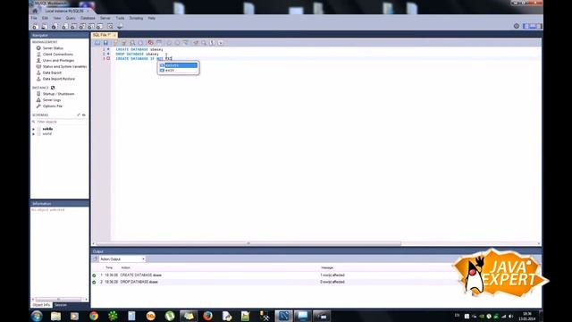Viewport: 572px width, 322px height.
Task: Open Data Export
Action: point(52,72)
